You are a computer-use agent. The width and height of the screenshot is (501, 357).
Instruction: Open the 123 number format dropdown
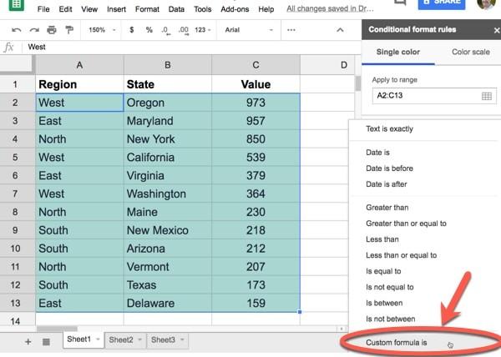(203, 30)
